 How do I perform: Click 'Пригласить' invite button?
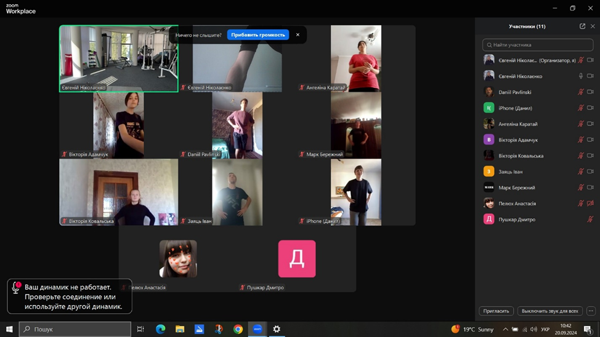click(496, 311)
